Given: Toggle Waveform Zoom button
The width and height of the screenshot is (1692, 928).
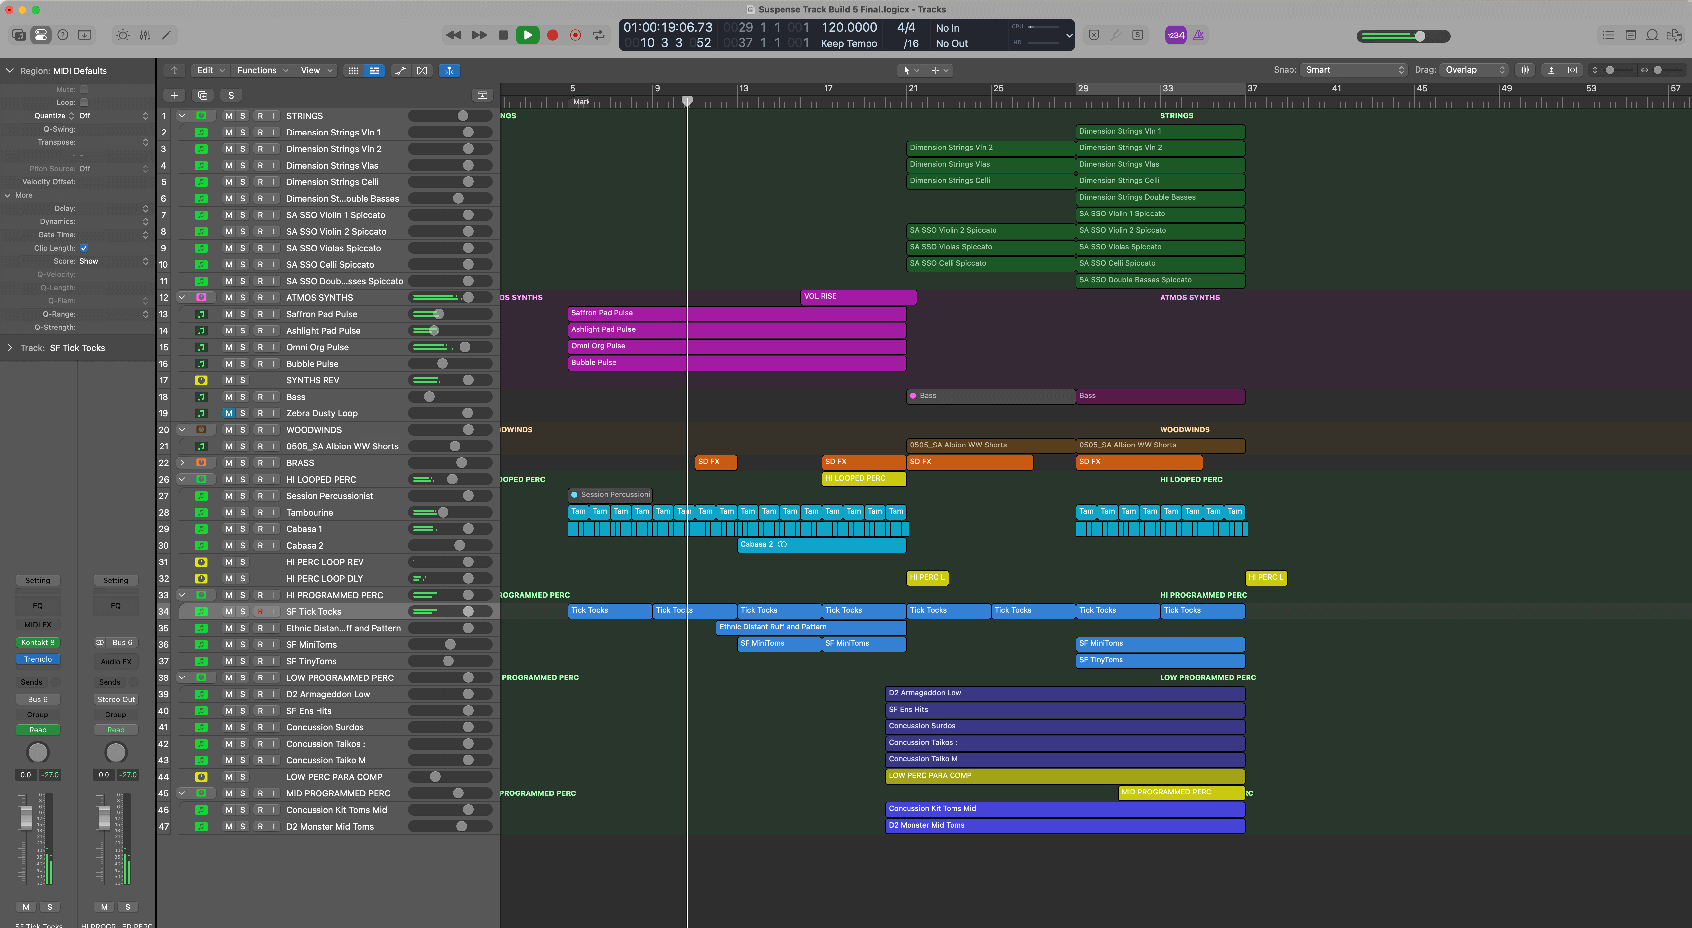Looking at the screenshot, I should pyautogui.click(x=1525, y=70).
